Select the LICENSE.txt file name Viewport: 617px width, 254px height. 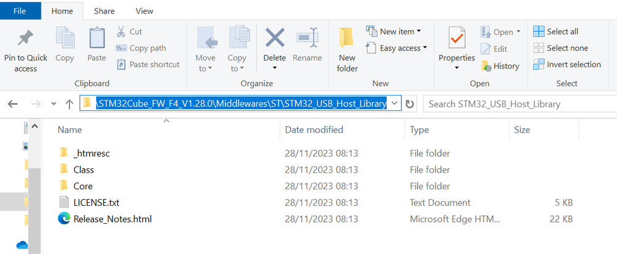tap(96, 203)
